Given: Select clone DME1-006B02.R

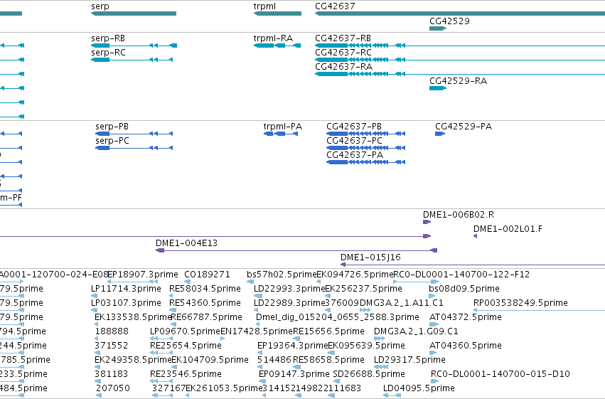Looking at the screenshot, I should click(x=459, y=215).
